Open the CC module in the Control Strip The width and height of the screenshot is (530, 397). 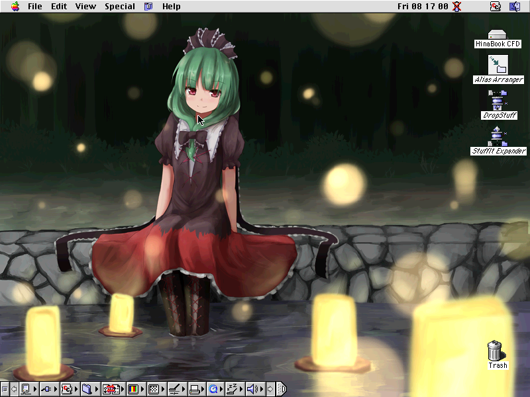(x=70, y=389)
